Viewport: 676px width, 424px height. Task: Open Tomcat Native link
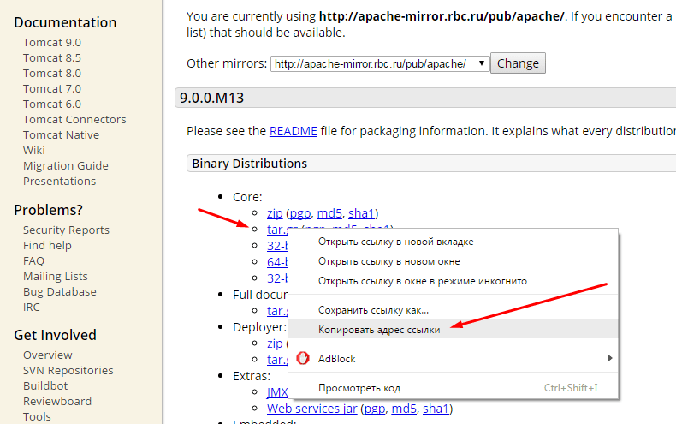click(61, 135)
